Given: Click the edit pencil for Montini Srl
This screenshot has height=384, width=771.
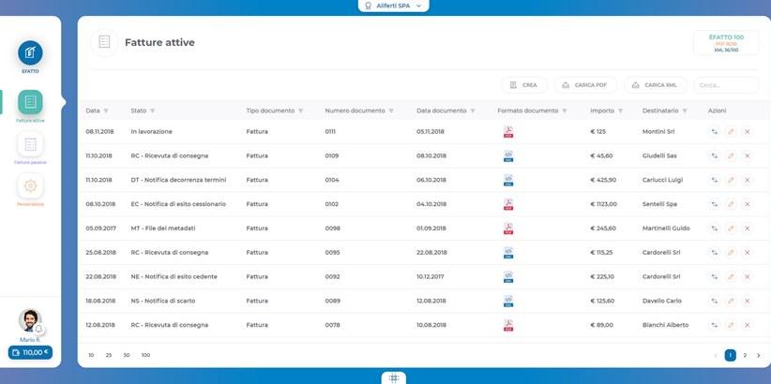Looking at the screenshot, I should (731, 131).
